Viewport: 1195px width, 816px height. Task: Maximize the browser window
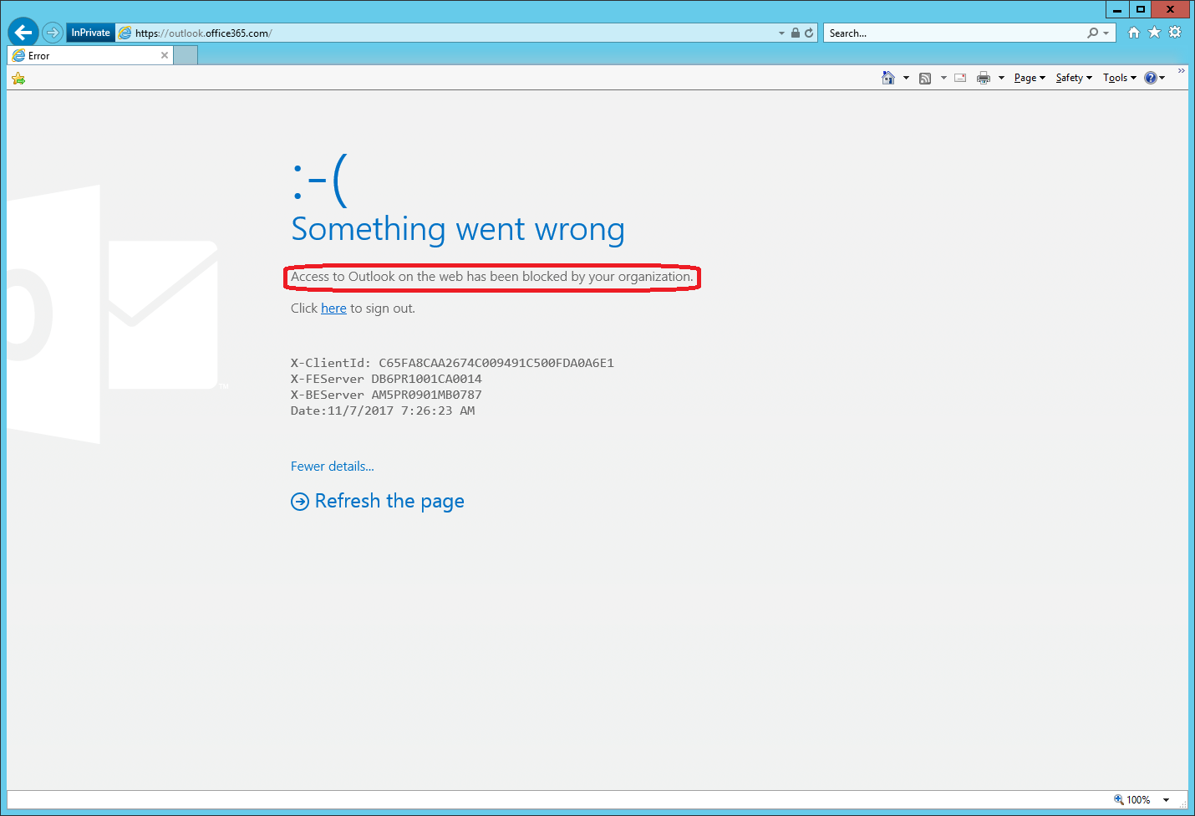pos(1140,9)
